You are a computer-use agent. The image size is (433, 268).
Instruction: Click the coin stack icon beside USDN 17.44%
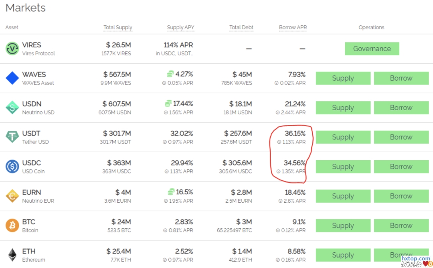pyautogui.click(x=168, y=104)
